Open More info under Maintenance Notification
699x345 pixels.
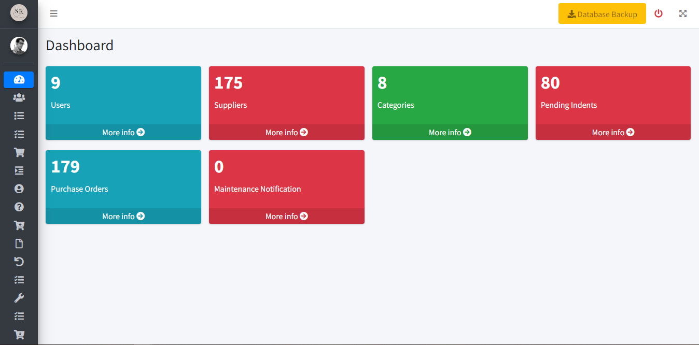coord(287,216)
